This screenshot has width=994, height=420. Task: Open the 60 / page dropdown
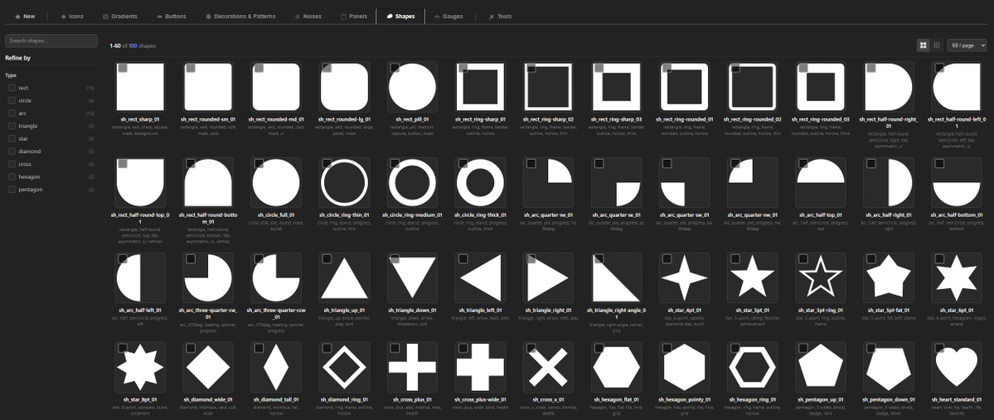[x=967, y=46]
